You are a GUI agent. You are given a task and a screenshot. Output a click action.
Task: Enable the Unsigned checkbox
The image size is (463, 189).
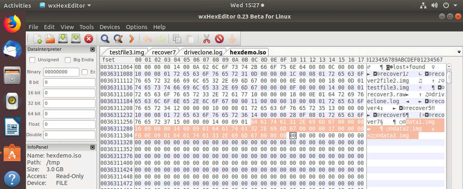pos(33,60)
